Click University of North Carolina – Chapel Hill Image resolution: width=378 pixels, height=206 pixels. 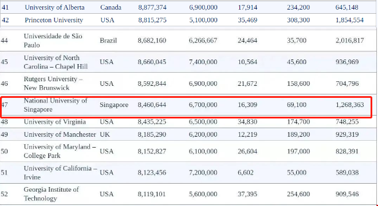click(56, 62)
